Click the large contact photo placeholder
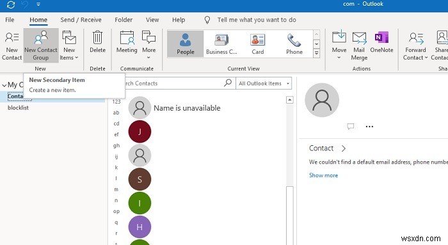This screenshot has height=245, width=448. 322,100
